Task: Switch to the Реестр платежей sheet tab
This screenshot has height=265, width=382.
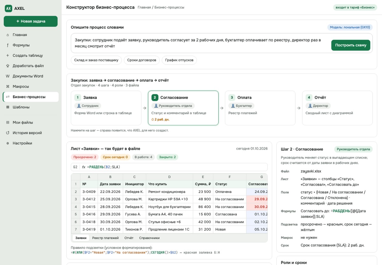Action: point(105,238)
